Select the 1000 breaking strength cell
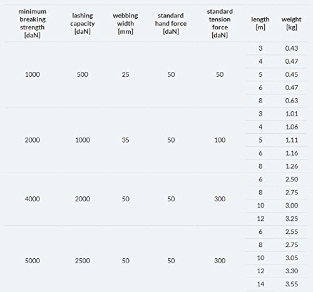Screen dimensions: 313x292 pos(33,74)
